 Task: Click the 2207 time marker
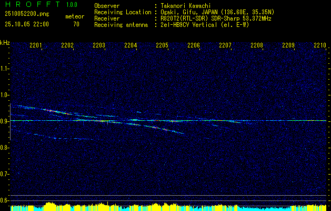(x=225, y=45)
